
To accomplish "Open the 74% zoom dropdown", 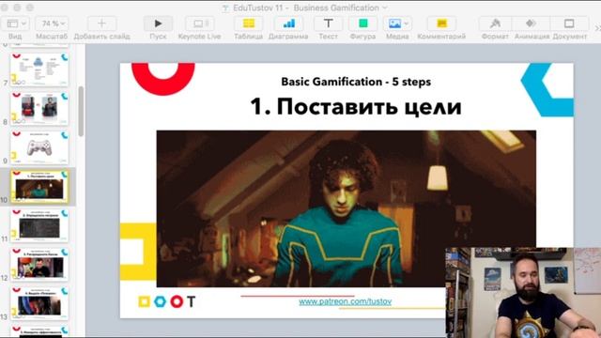I will (x=52, y=23).
